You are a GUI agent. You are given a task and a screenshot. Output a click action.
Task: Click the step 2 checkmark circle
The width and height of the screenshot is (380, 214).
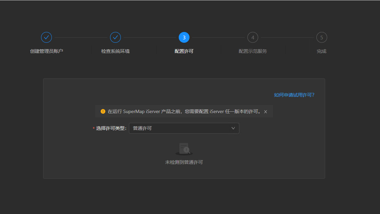click(115, 37)
